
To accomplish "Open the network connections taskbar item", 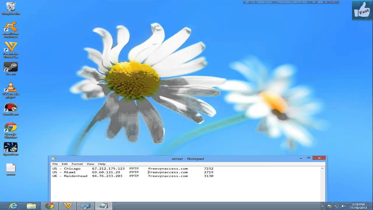I will pyautogui.click(x=86, y=206).
